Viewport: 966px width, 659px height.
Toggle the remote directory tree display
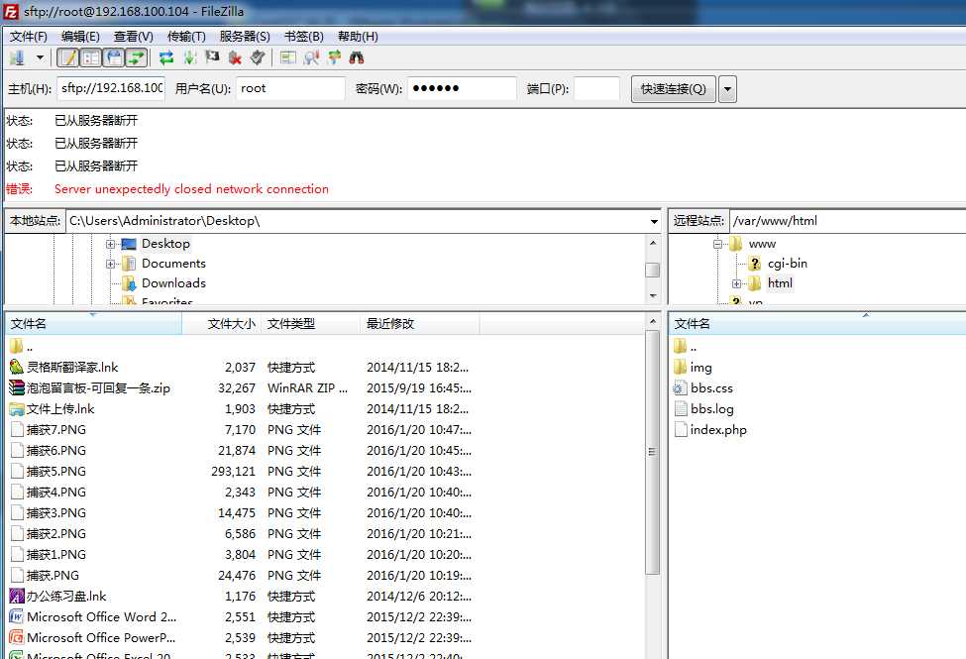[x=114, y=57]
